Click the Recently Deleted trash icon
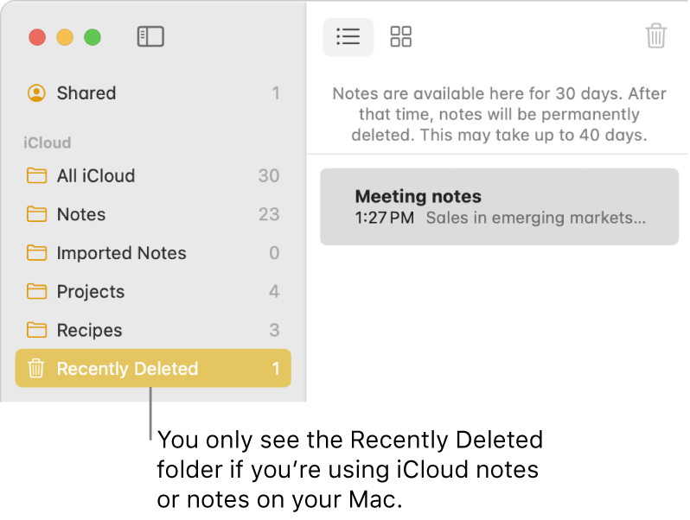 [x=36, y=369]
